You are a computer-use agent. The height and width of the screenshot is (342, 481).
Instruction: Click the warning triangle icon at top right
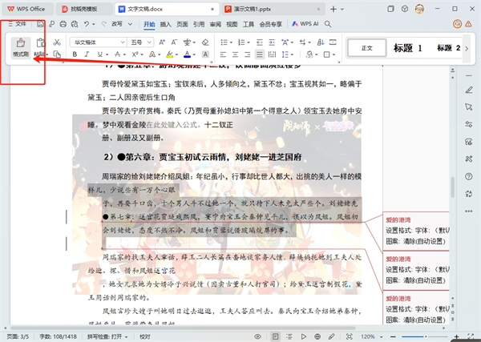(x=468, y=24)
